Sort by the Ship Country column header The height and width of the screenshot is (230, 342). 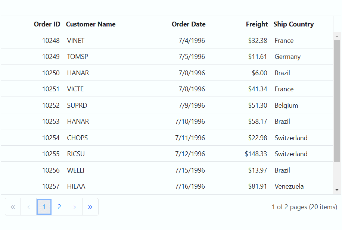point(293,24)
